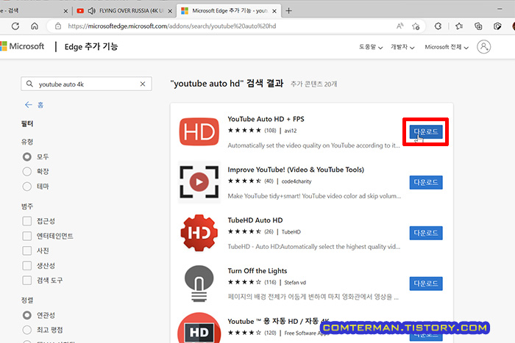Click the browser address bar URL

click(171, 26)
